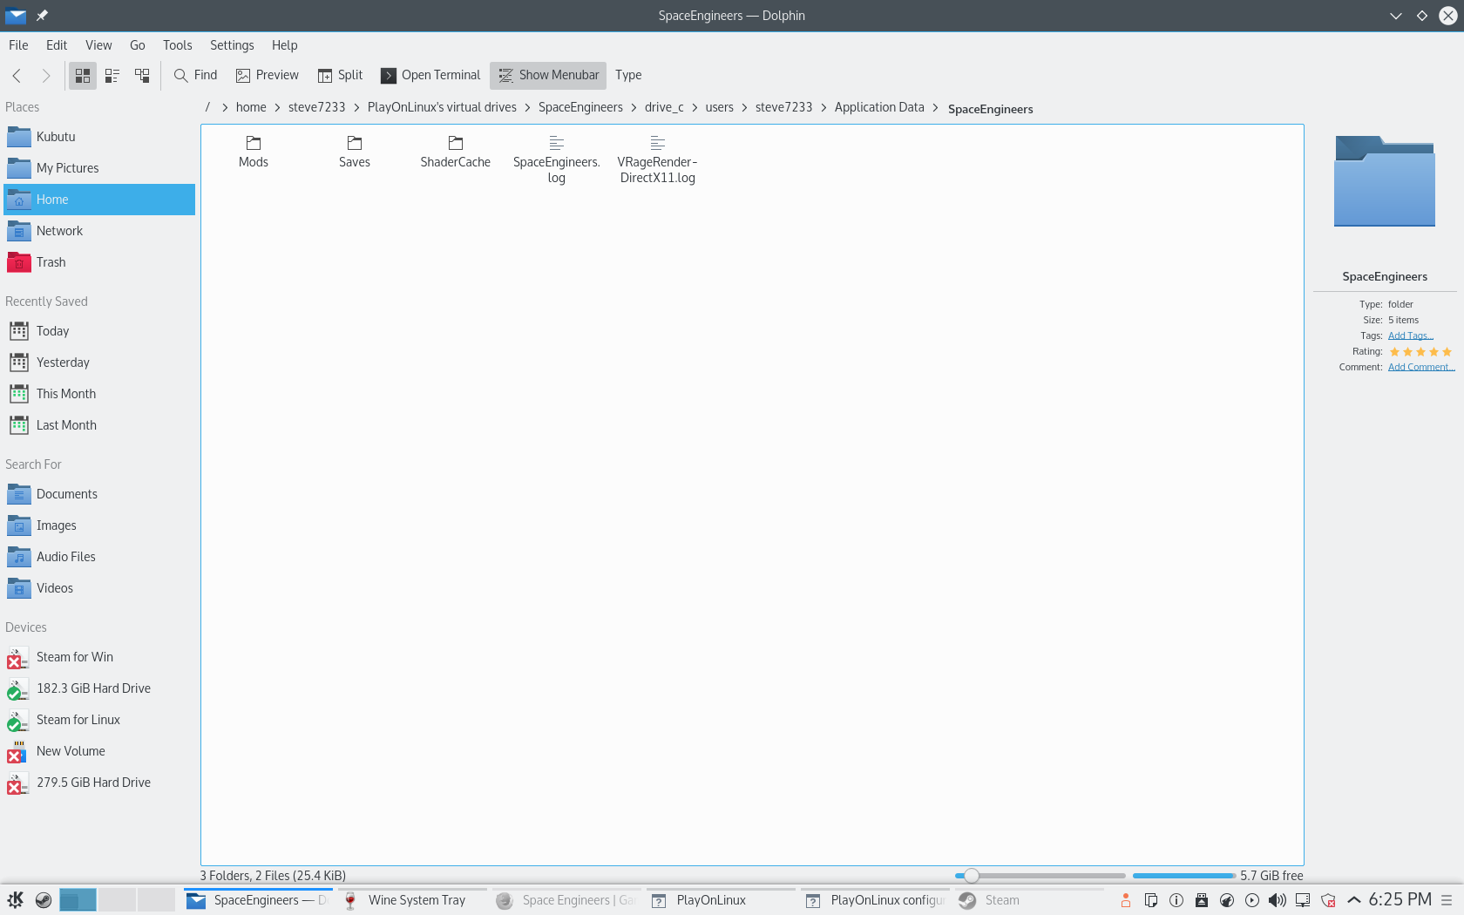Screen dimensions: 1464x915
Task: Open the Find search tool
Action: (x=195, y=76)
